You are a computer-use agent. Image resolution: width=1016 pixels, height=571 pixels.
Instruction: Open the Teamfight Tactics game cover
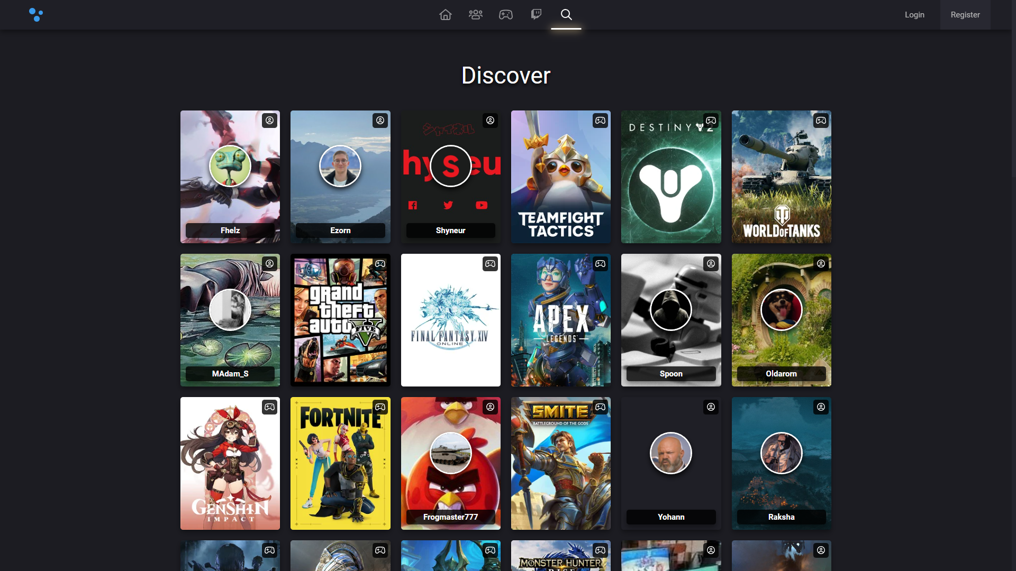[561, 177]
